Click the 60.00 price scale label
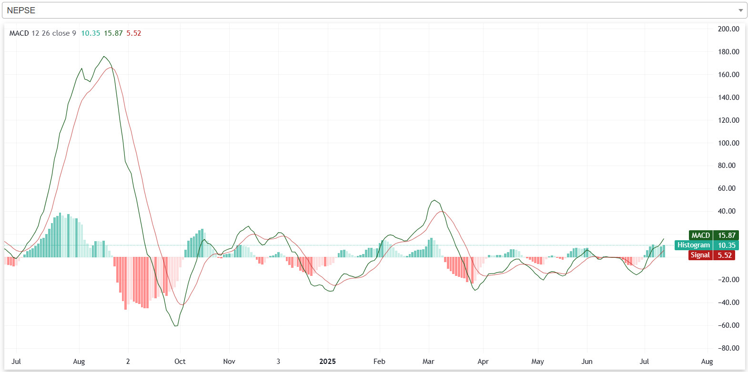The image size is (748, 372). point(727,188)
